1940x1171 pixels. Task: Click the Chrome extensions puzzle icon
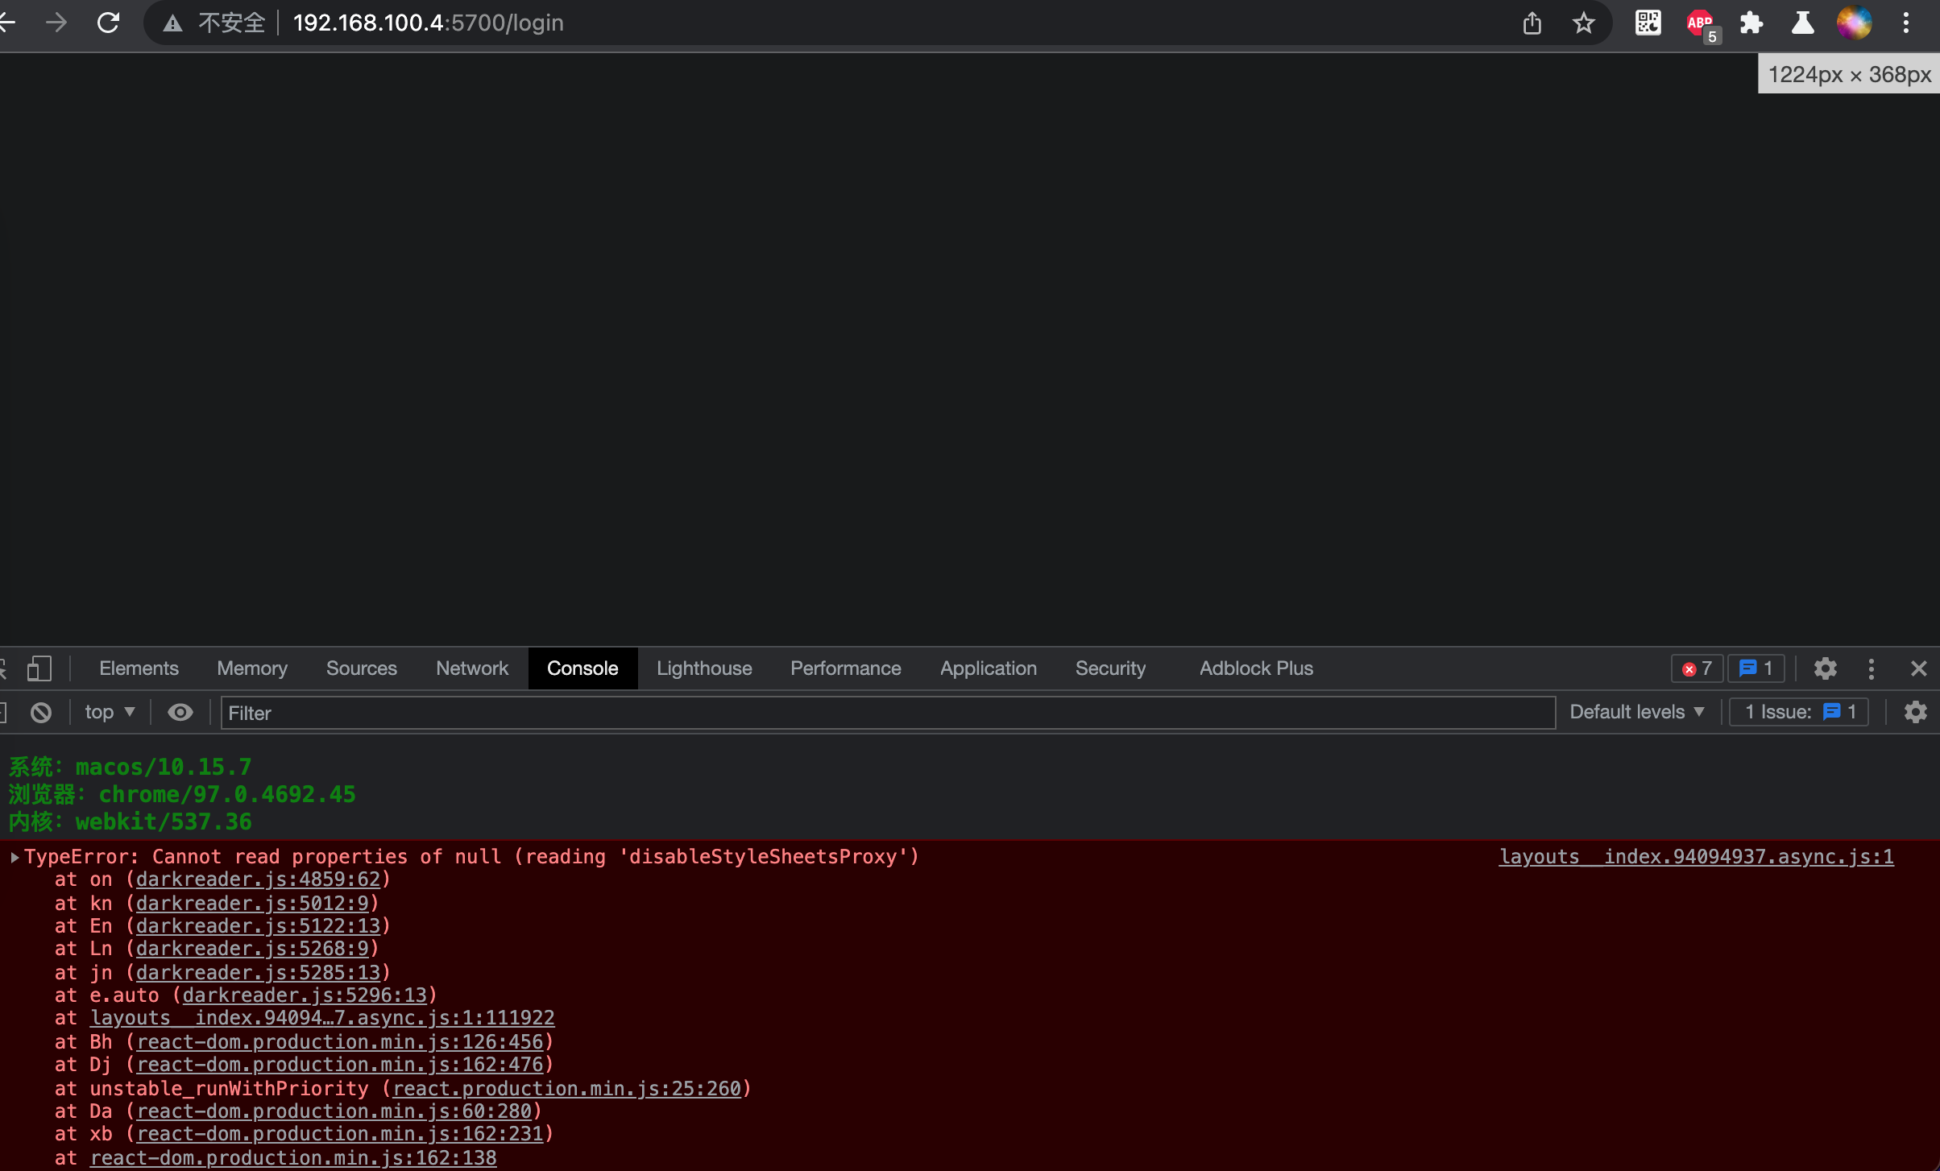pyautogui.click(x=1751, y=23)
